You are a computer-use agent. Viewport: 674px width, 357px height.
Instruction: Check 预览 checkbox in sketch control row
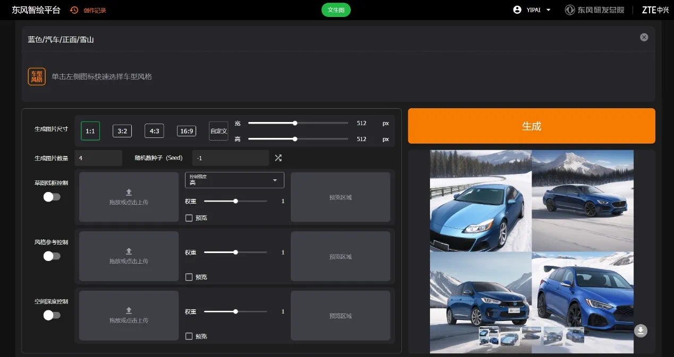point(189,218)
